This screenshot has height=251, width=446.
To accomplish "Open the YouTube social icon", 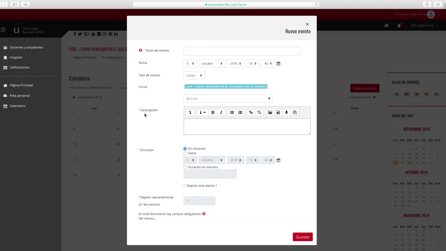I will (93, 34).
